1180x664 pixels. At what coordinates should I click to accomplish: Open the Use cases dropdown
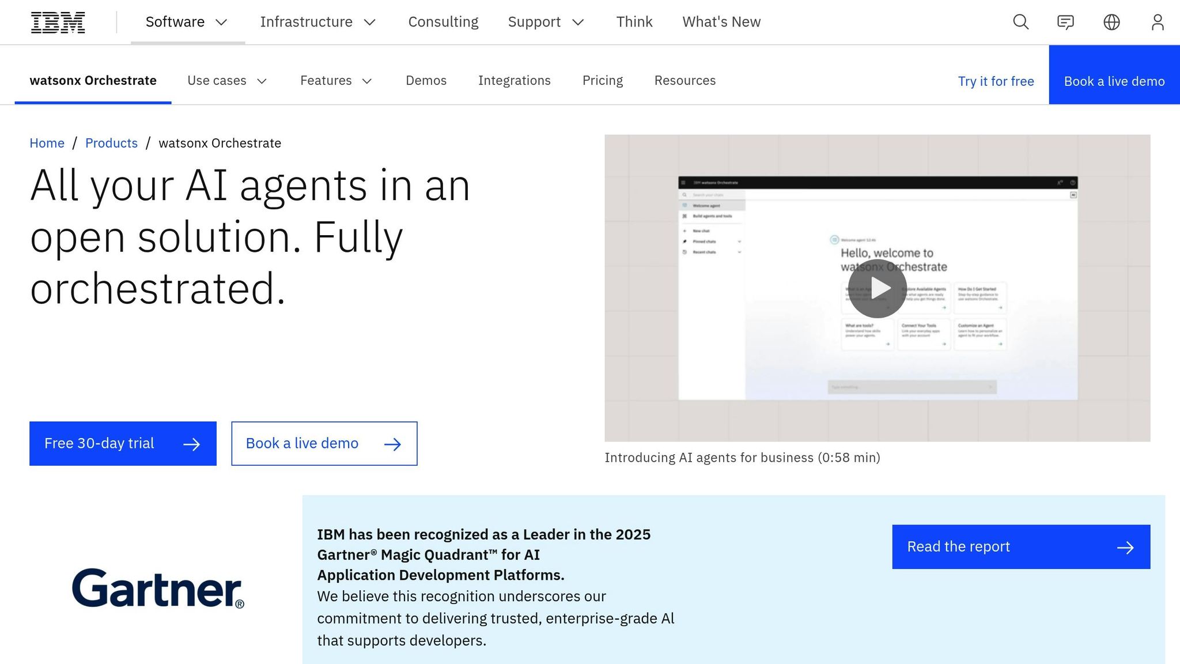click(227, 81)
